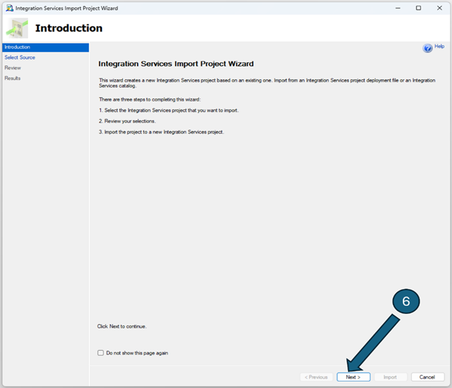Click the large 'Introduction' page title
This screenshot has height=388, width=452.
pos(69,28)
